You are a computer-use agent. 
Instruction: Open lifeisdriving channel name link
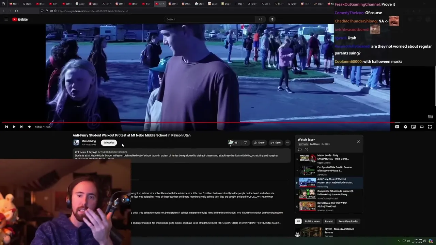tap(89, 141)
